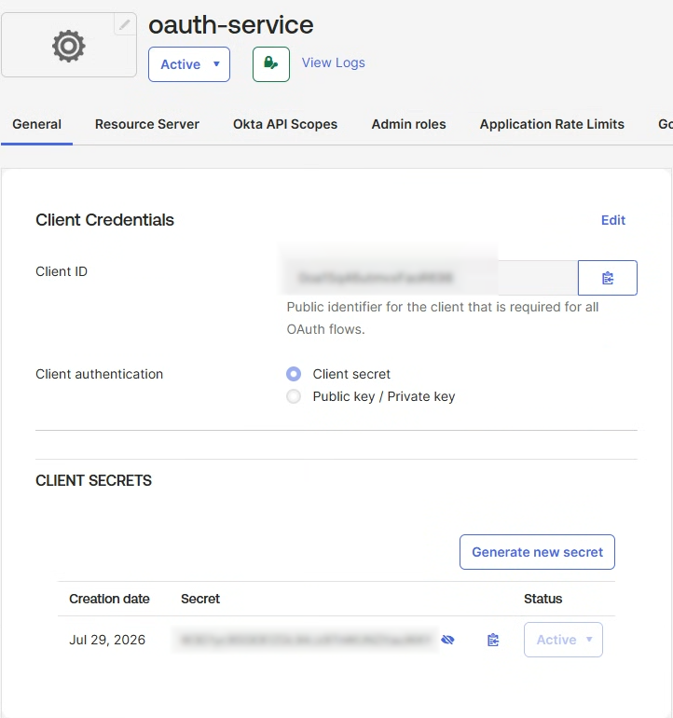
Task: Open the View Logs link
Action: 334,62
